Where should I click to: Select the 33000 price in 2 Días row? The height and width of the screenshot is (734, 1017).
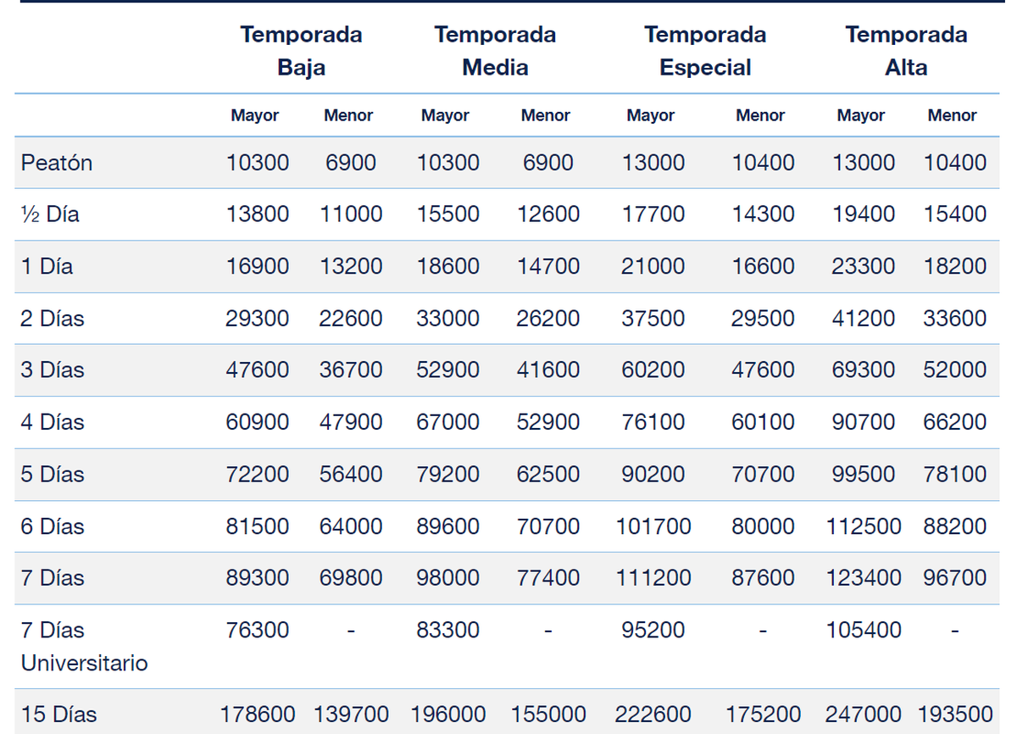[x=447, y=319]
